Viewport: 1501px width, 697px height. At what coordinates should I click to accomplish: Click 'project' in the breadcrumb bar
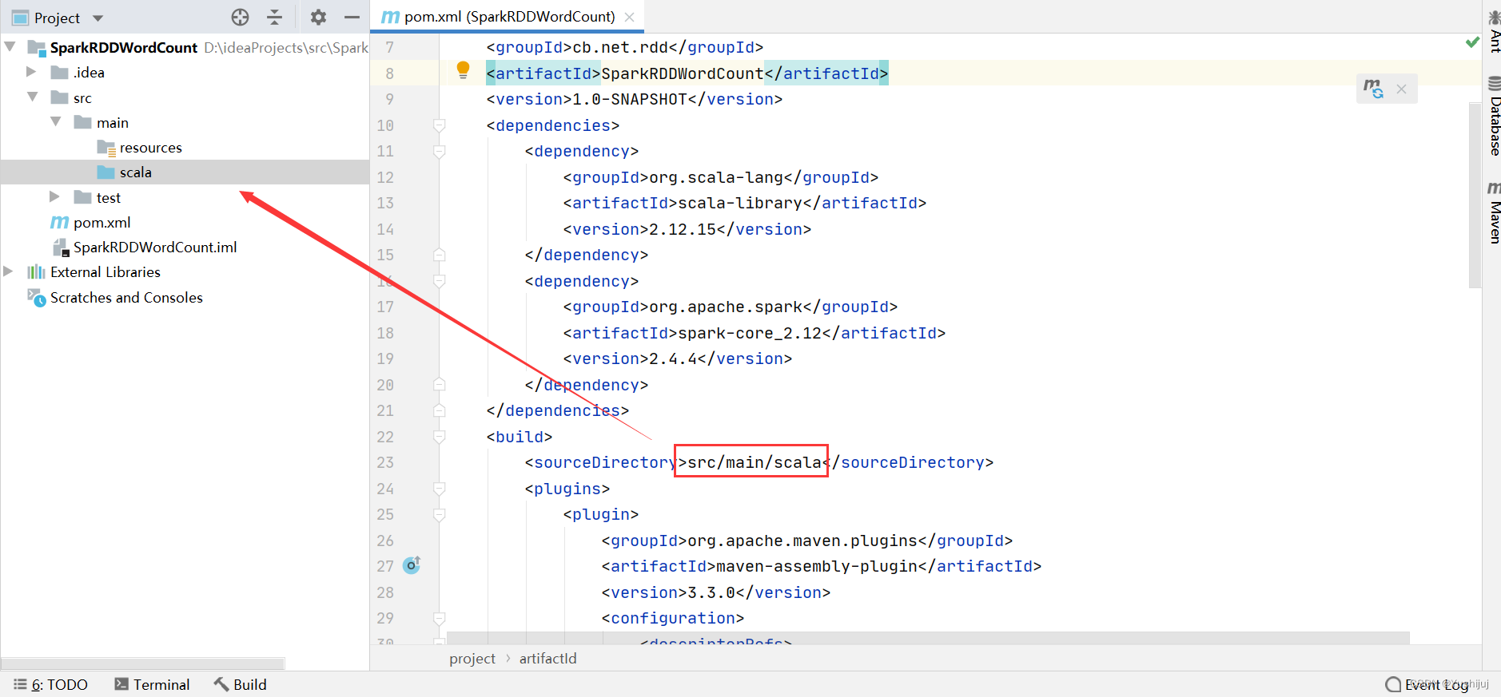472,659
